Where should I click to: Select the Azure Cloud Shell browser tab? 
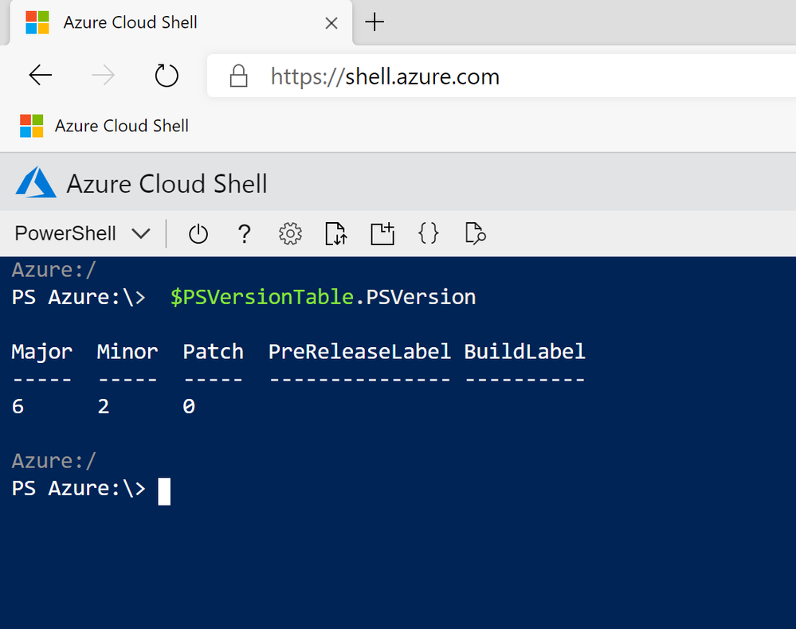(180, 23)
